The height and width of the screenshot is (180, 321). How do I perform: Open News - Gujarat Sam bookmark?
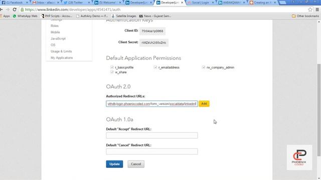[x=155, y=16]
